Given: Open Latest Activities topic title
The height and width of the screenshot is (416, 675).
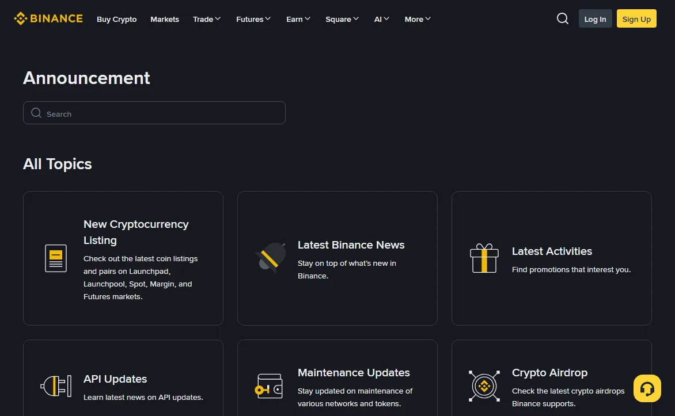Looking at the screenshot, I should click(552, 251).
